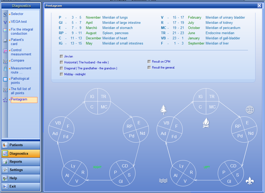Close the Pentagram window

pos(259,6)
